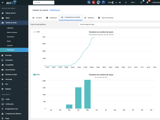Open the round sunburst icon in top bar
The width and height of the screenshot is (160, 120).
tap(98, 2)
